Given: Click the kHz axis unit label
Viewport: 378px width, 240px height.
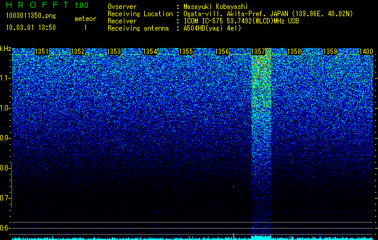Looking at the screenshot, I should click(x=5, y=49).
